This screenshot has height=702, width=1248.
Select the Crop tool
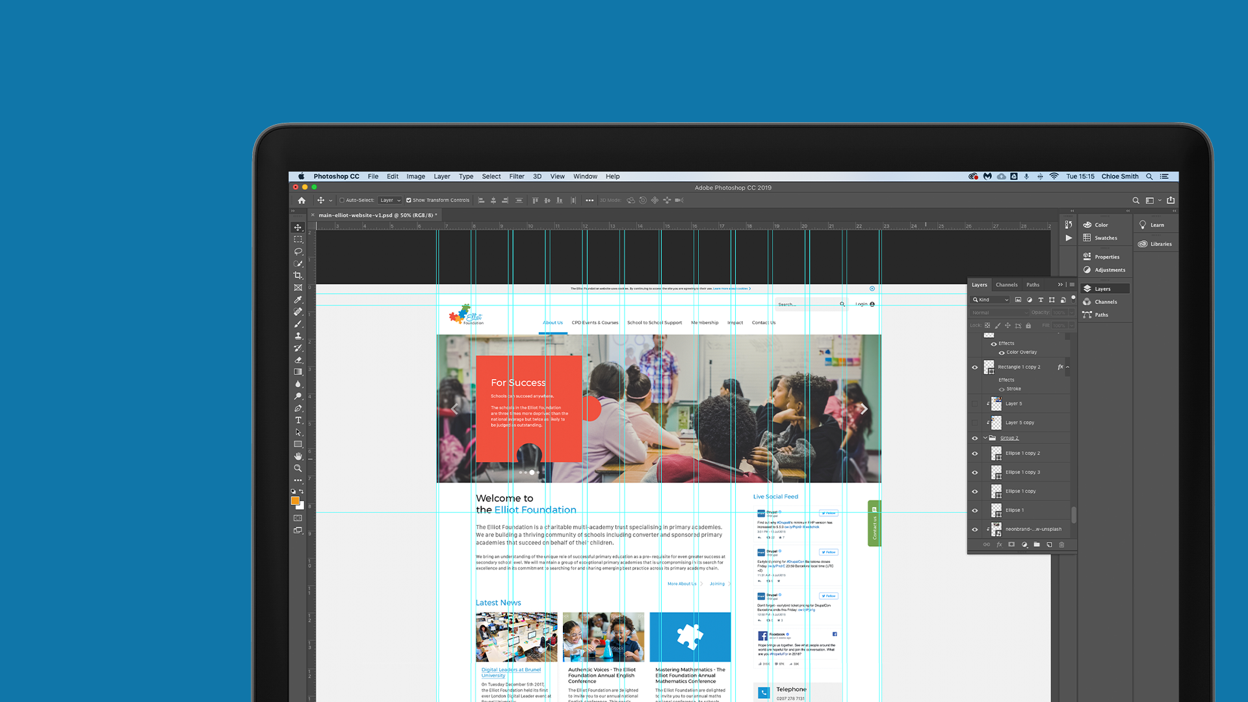298,276
